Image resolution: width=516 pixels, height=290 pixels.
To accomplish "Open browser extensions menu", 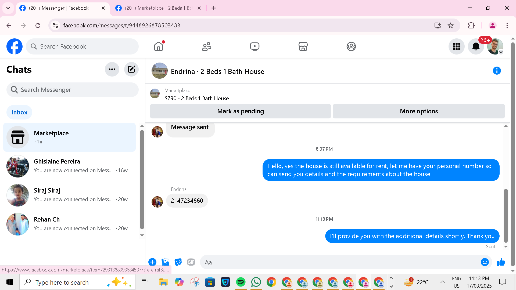I will pyautogui.click(x=471, y=26).
